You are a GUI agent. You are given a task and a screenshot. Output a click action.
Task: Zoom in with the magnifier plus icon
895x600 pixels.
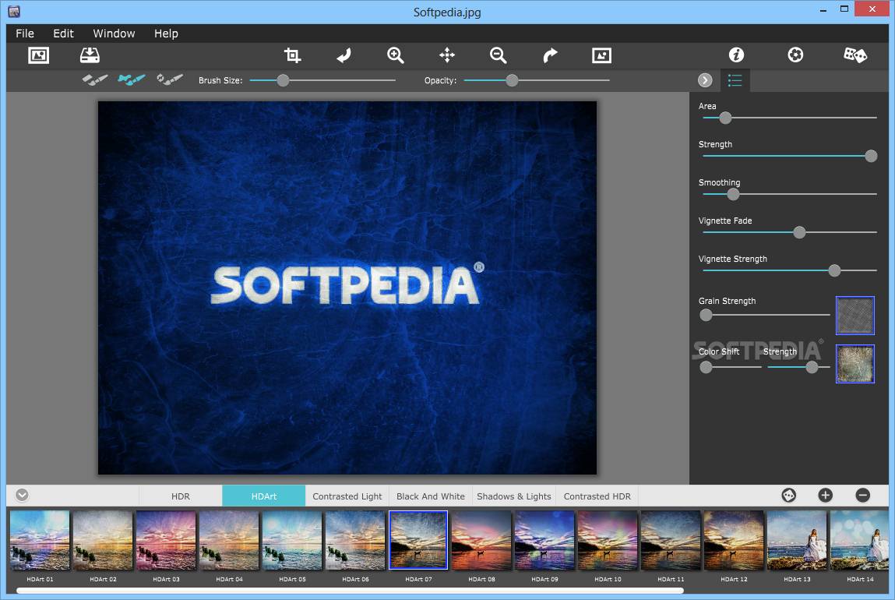tap(395, 55)
